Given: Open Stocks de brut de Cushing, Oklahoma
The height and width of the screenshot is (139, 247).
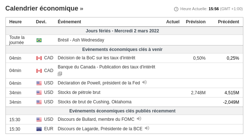Looking at the screenshot, I should (94, 102).
